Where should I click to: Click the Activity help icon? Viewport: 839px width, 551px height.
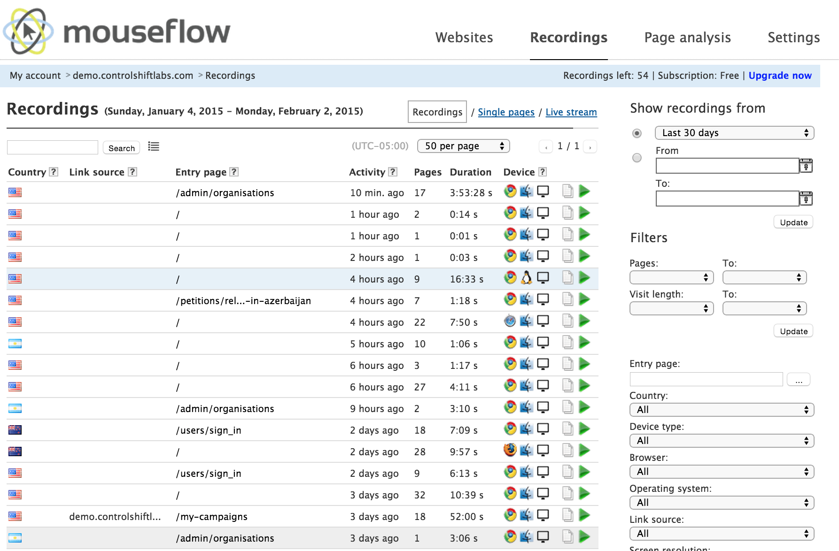(393, 172)
